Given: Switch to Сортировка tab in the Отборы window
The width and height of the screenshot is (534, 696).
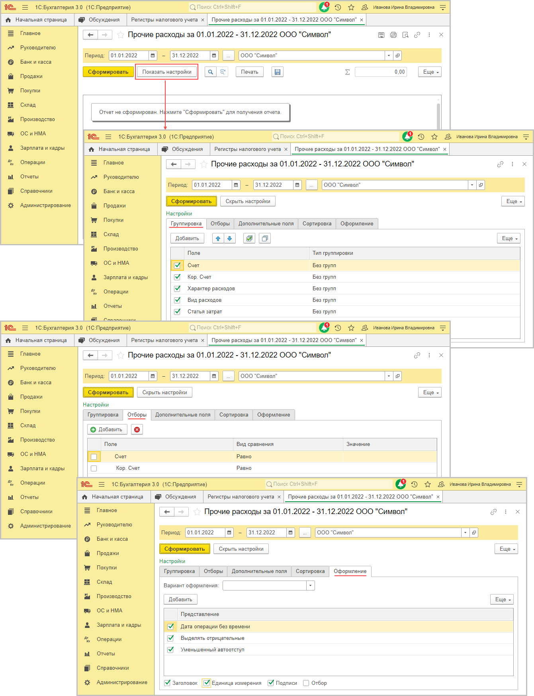Looking at the screenshot, I should tap(234, 415).
